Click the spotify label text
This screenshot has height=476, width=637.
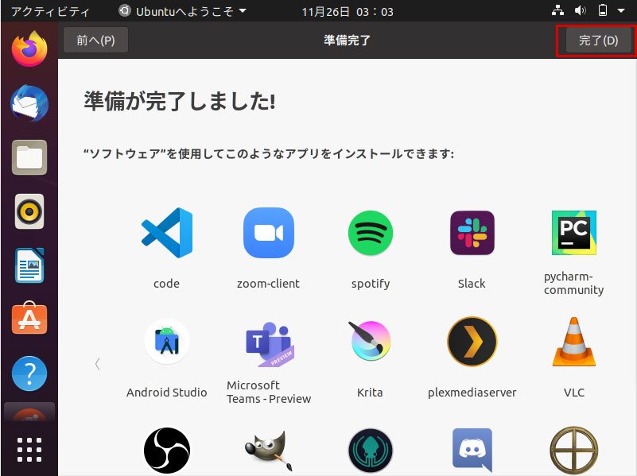click(x=371, y=284)
